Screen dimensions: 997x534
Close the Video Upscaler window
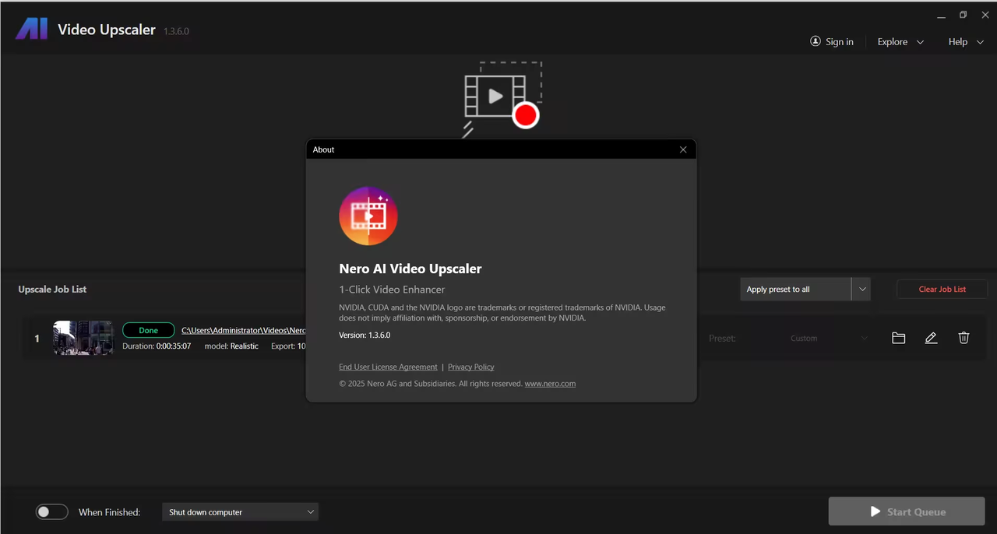pos(985,15)
